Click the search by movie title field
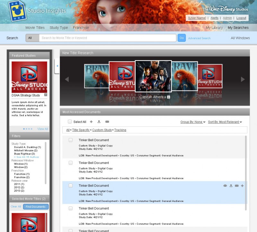Viewport: 257px width, 232px height. [107, 38]
